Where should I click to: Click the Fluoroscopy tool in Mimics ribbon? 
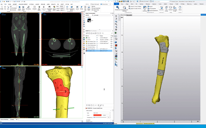point(28,8)
